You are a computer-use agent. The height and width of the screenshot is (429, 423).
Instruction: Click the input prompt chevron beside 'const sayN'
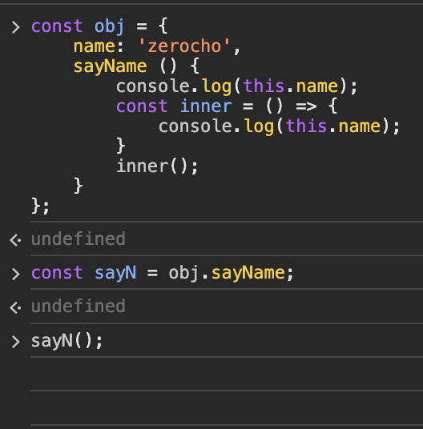pyautogui.click(x=15, y=275)
